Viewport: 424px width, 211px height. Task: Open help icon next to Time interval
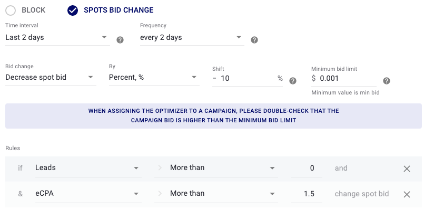[x=120, y=40]
